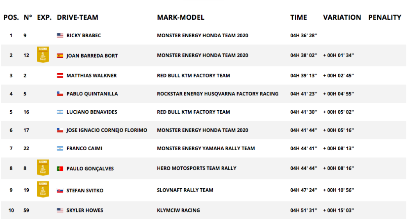The width and height of the screenshot is (410, 219).
Task: Click the Legend badge beside Stefan Svitko
Action: point(43,190)
